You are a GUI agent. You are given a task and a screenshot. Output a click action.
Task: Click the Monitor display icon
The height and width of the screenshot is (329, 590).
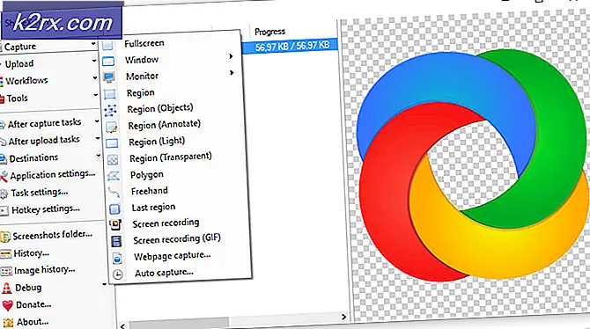click(x=108, y=77)
